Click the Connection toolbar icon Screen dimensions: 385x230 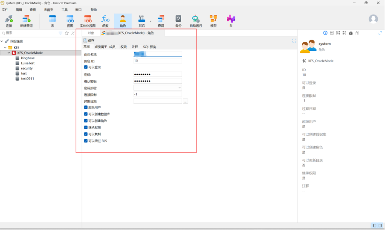pyautogui.click(x=9, y=20)
